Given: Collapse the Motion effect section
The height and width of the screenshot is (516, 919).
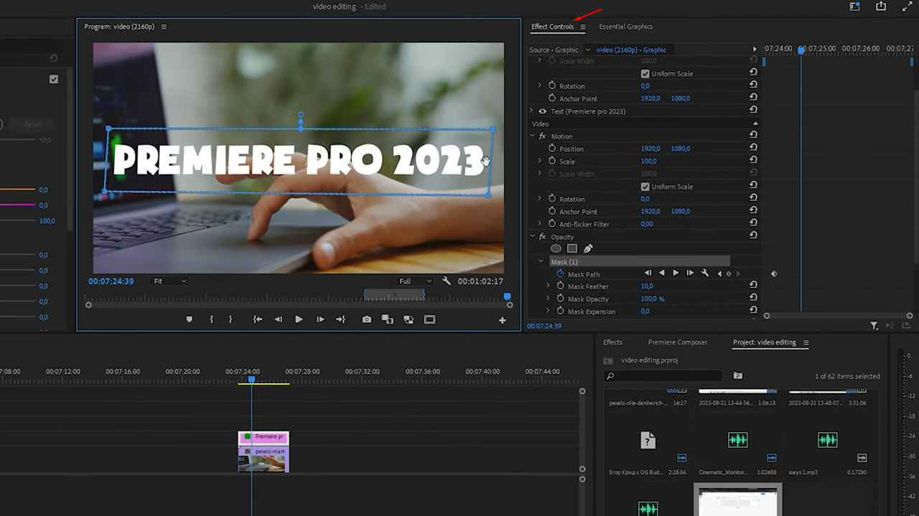Looking at the screenshot, I should tap(533, 136).
